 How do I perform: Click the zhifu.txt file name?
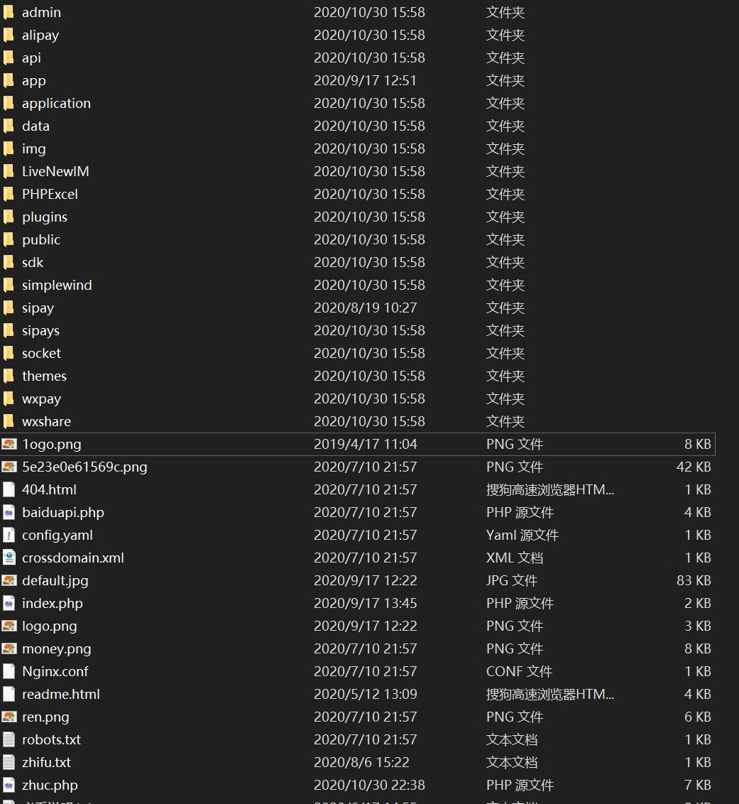46,763
